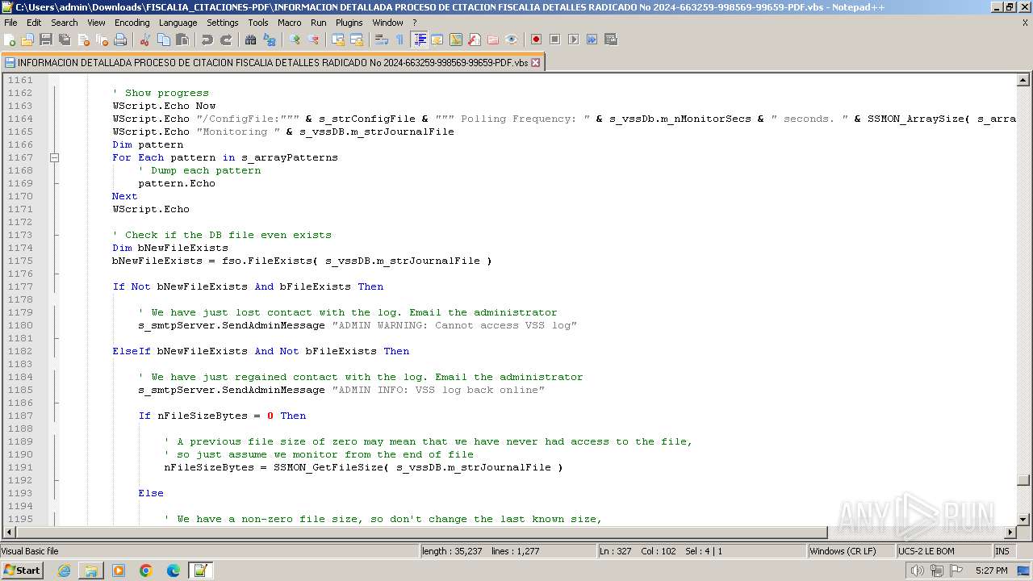Image resolution: width=1033 pixels, height=581 pixels.
Task: Toggle synchronized vertical scrolling icon
Action: click(x=338, y=40)
